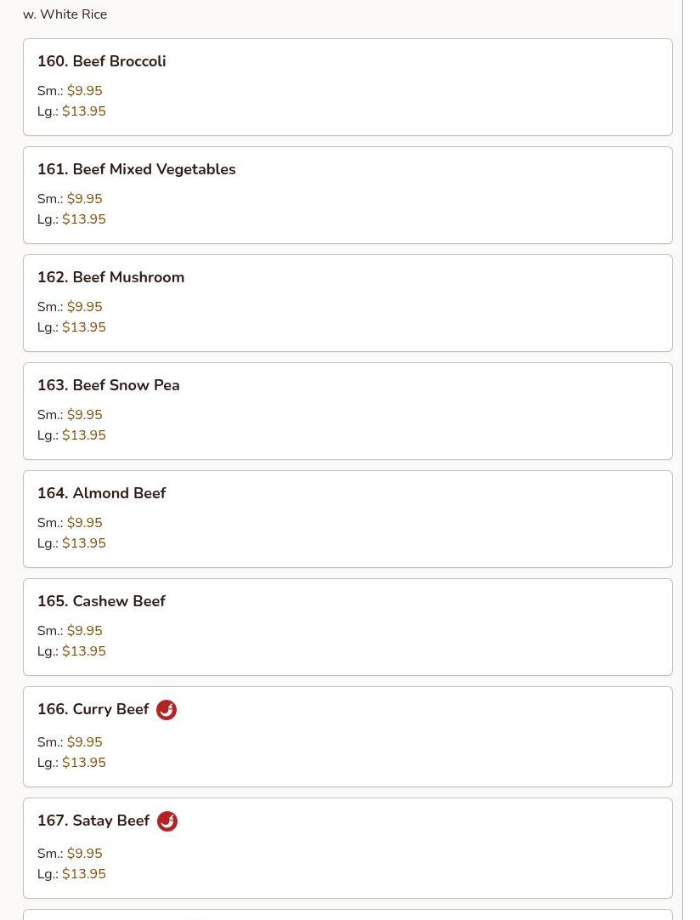Click Beef Snow Pea large price
Viewport: 700px width, 920px height.
tap(83, 435)
